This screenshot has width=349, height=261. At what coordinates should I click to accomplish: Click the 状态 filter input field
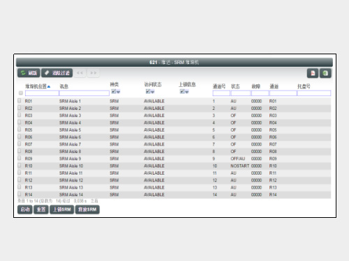tap(241, 93)
